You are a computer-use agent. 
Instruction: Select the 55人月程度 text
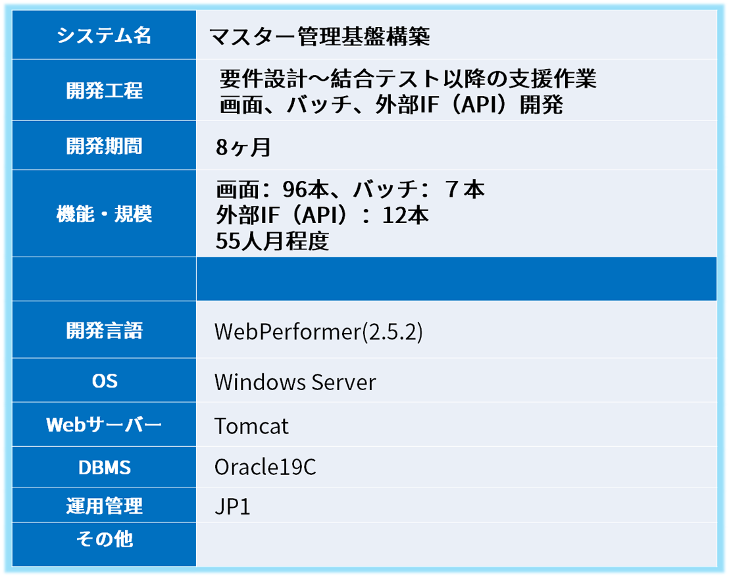tap(272, 241)
